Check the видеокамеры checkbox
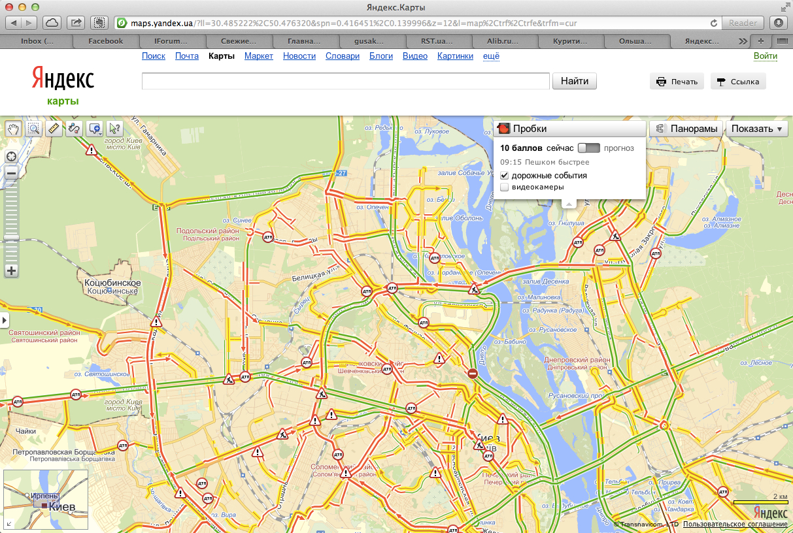Image resolution: width=793 pixels, height=533 pixels. (504, 187)
